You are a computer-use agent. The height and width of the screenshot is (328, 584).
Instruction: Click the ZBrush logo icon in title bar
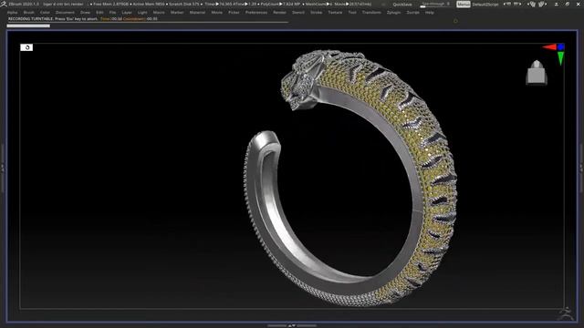click(4, 4)
